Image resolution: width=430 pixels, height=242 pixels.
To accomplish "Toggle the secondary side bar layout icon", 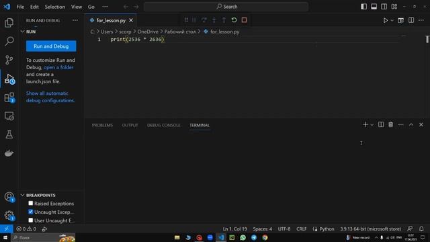I will tap(384, 7).
